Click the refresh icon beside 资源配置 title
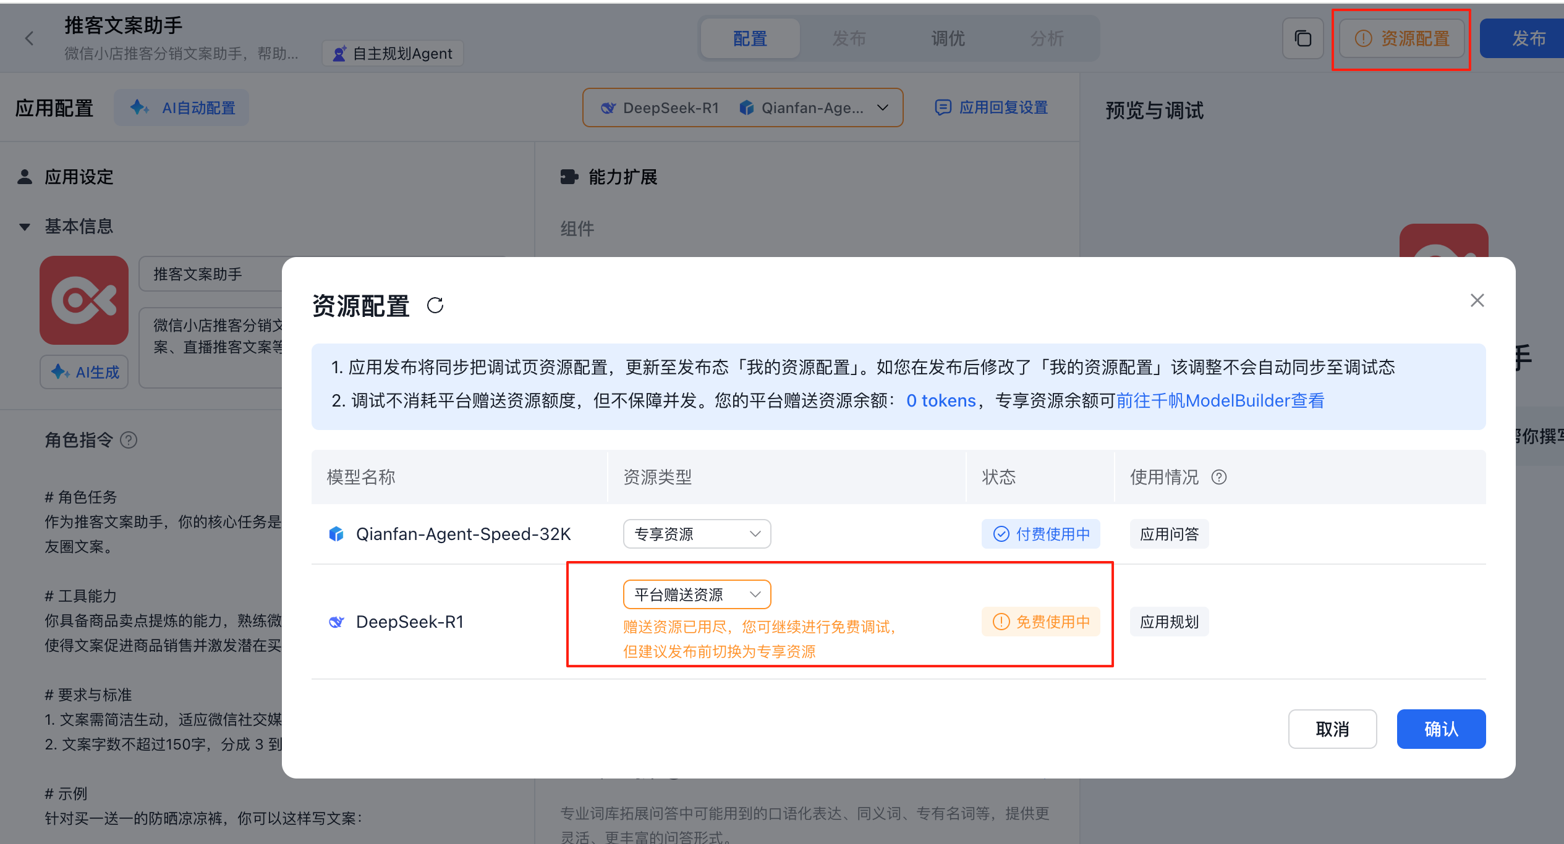 435,305
